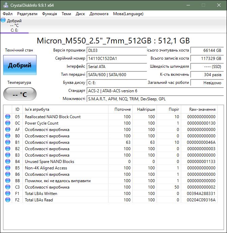Viewport: 227px width, 233px height.
Task: Open the Мова(Language) menu
Action: pyautogui.click(x=128, y=14)
